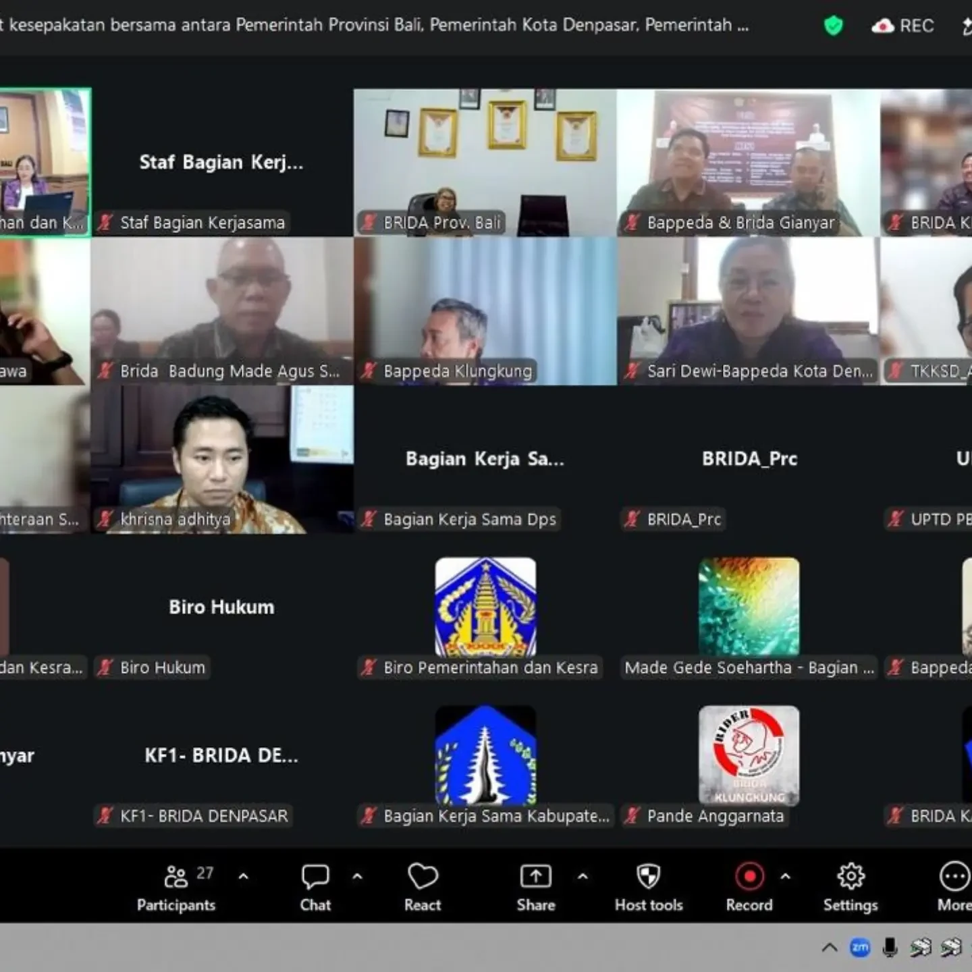Click BRIDA_Prc muted mic icon

point(632,519)
